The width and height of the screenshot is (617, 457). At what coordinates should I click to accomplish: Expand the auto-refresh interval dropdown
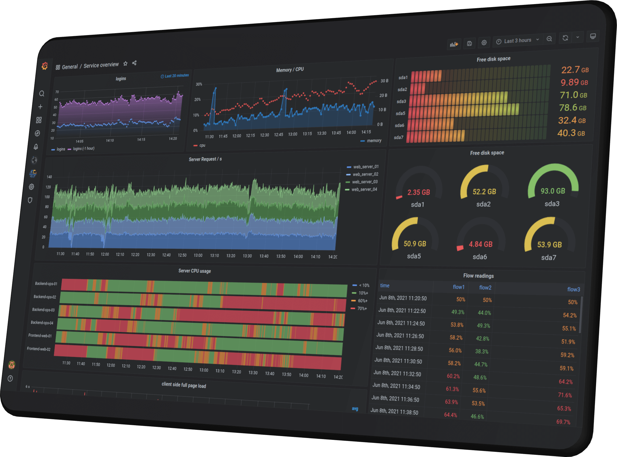[578, 37]
